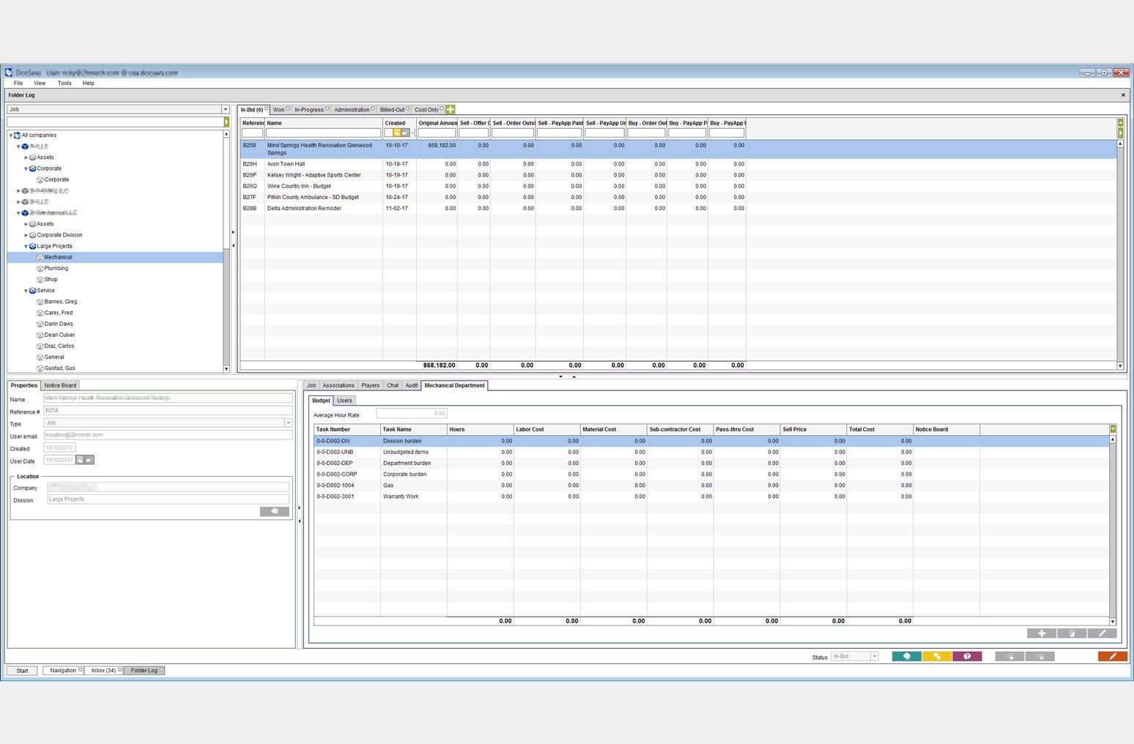
Task: Expand the top Assets node
Action: (x=26, y=157)
